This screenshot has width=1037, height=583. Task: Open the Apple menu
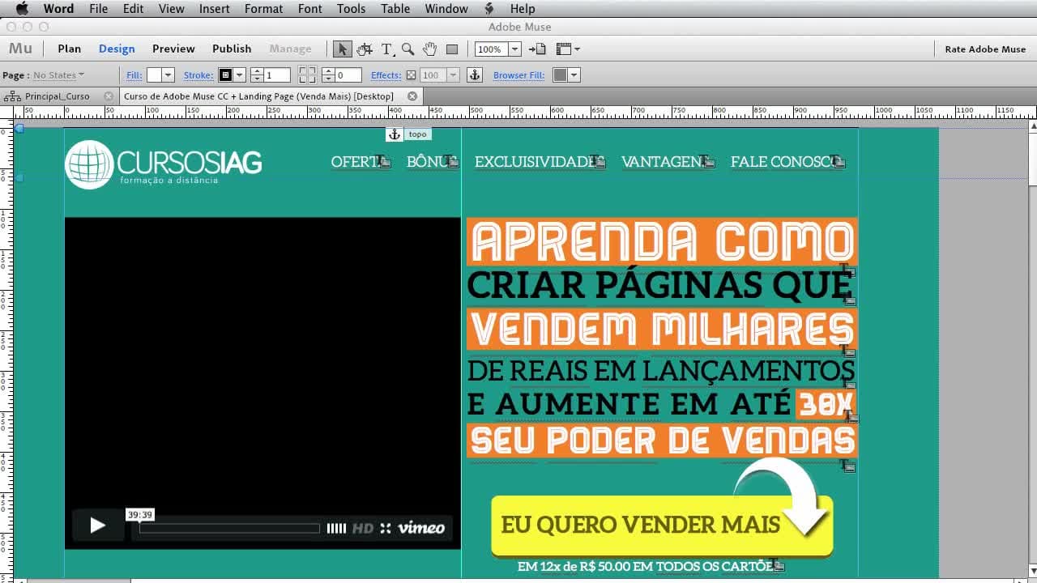(x=22, y=9)
